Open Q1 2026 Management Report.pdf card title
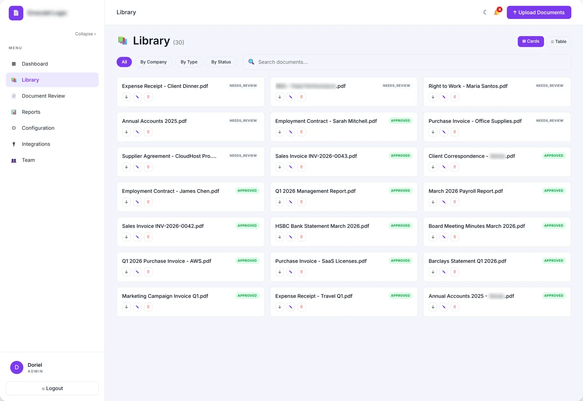583x401 pixels. coord(316,191)
